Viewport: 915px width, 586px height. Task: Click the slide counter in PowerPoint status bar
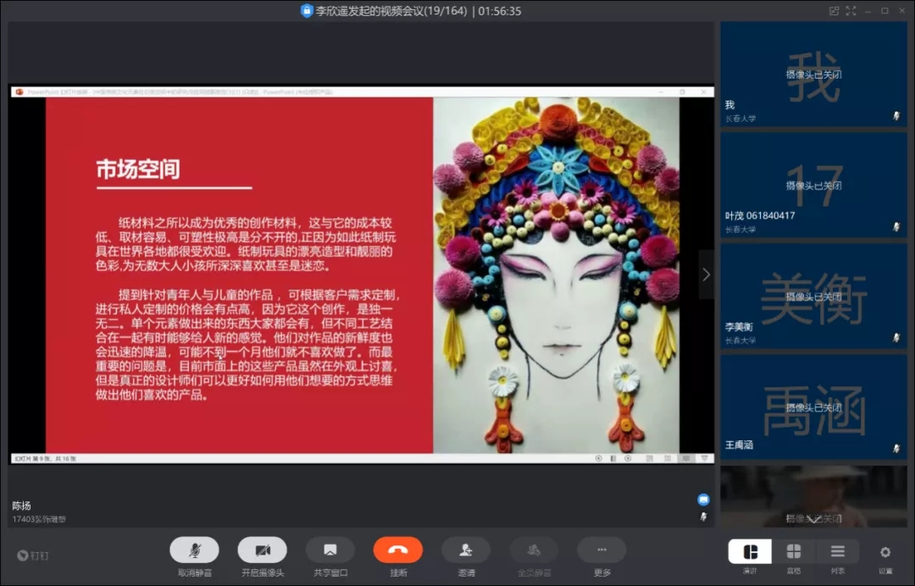click(x=45, y=459)
